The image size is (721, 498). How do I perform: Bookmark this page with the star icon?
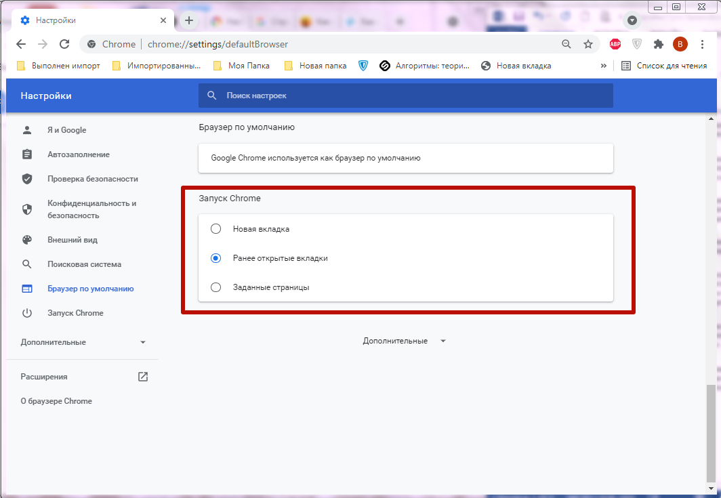[x=588, y=44]
